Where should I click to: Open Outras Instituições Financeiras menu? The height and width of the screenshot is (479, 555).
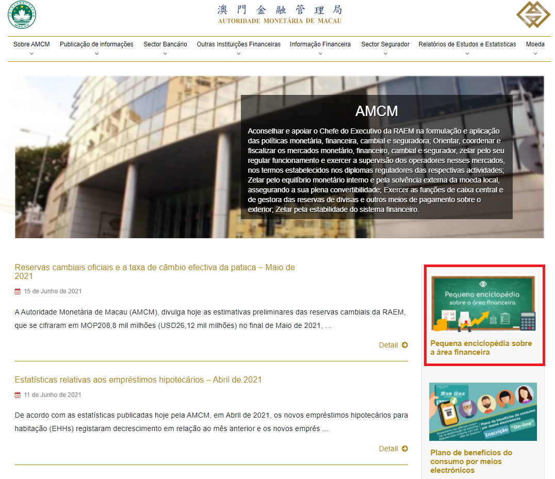pos(238,44)
